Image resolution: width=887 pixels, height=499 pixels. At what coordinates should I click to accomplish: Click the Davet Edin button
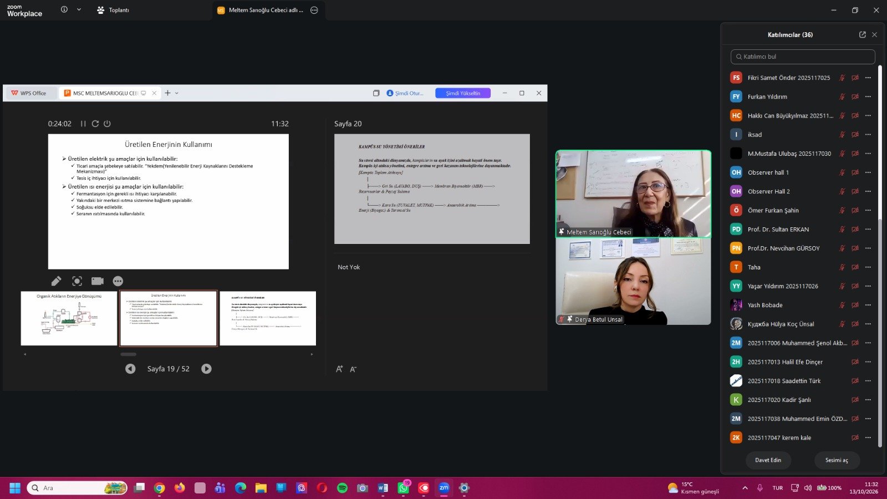point(768,460)
